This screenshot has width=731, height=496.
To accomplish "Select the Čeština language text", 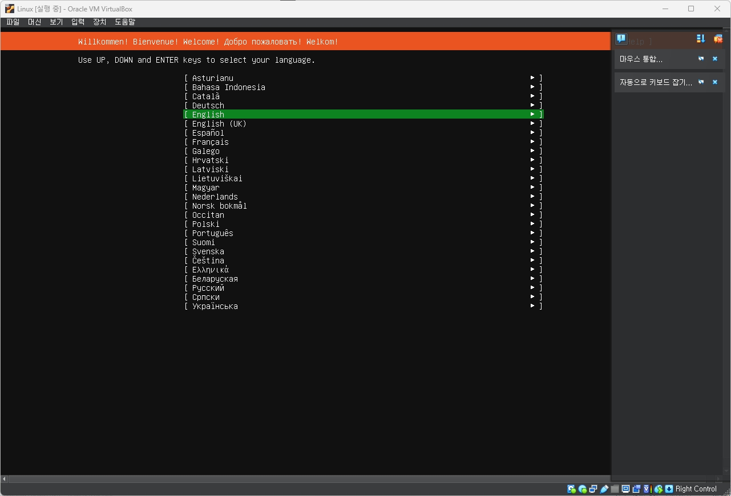I will pyautogui.click(x=208, y=261).
